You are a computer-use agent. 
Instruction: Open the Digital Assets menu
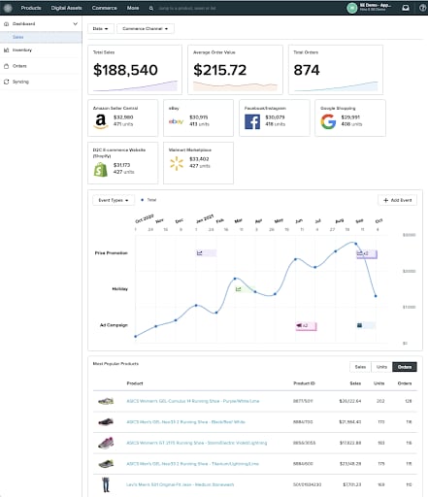point(66,8)
